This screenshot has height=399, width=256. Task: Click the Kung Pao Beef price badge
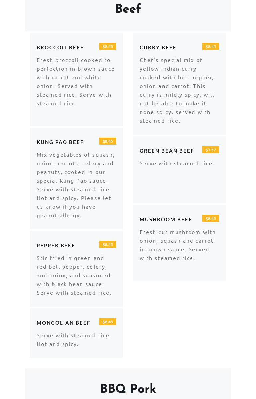coord(108,141)
